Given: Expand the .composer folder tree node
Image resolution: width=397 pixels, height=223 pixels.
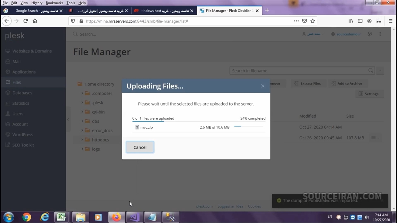Looking at the screenshot, I should coord(82,93).
